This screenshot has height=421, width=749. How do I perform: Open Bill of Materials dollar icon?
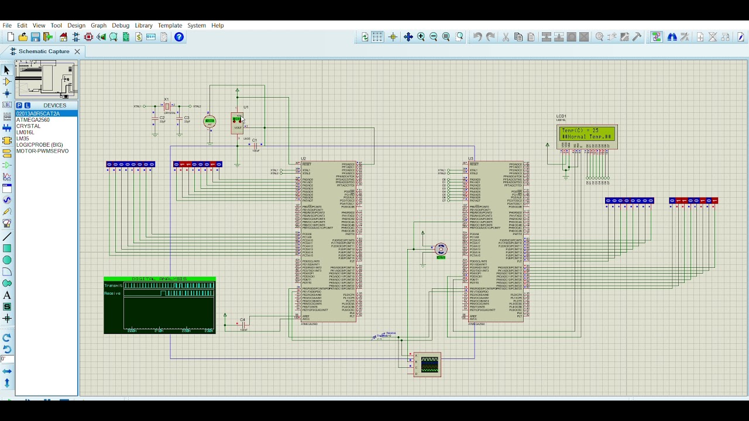click(x=139, y=37)
